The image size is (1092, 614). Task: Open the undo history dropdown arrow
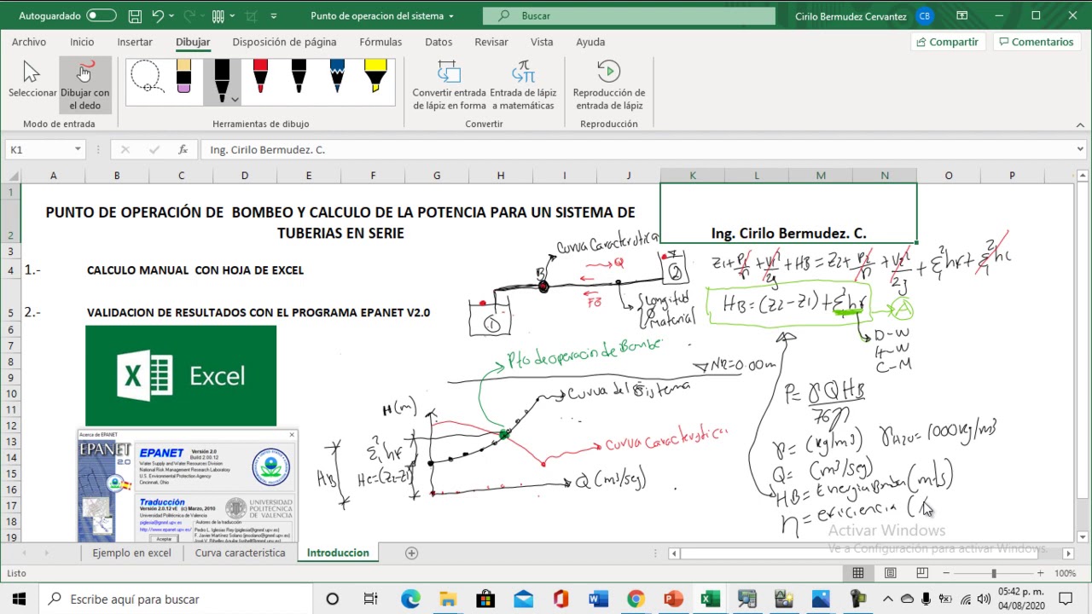pos(171,15)
